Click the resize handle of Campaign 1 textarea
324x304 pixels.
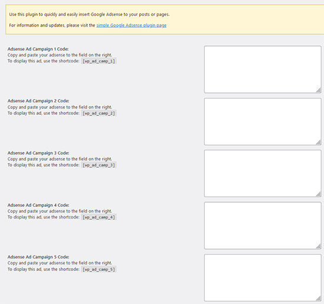[x=319, y=90]
